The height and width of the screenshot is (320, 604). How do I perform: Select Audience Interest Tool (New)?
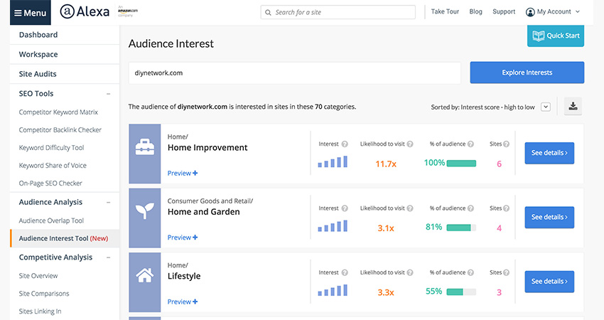65,238
